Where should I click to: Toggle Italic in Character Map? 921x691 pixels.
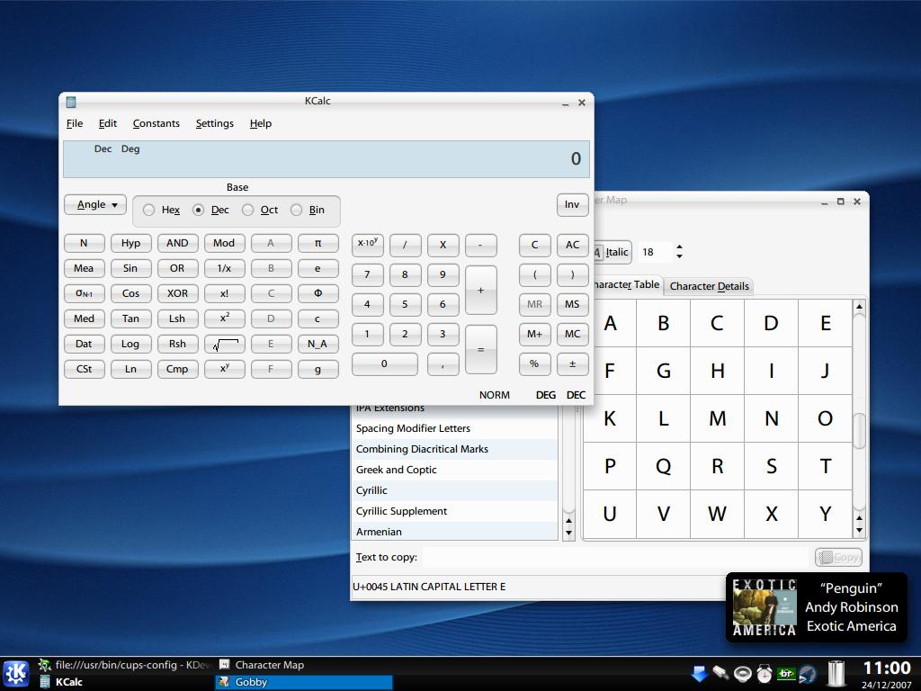612,252
